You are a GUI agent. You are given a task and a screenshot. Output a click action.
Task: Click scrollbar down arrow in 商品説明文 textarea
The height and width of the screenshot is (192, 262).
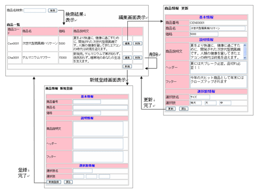pyautogui.click(x=245, y=58)
